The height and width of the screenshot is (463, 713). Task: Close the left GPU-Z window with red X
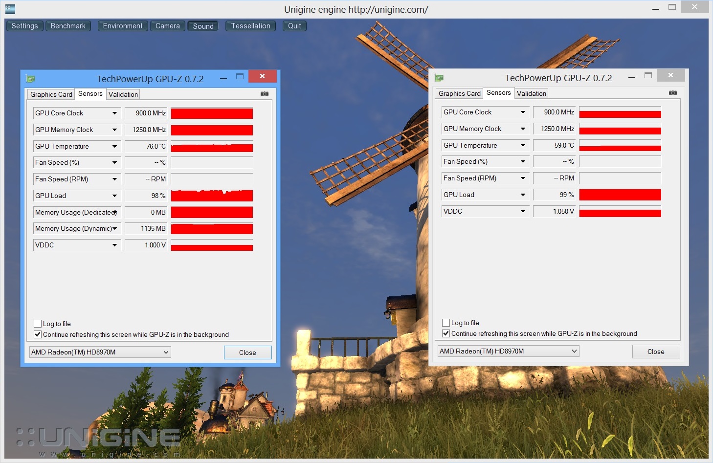click(x=263, y=76)
